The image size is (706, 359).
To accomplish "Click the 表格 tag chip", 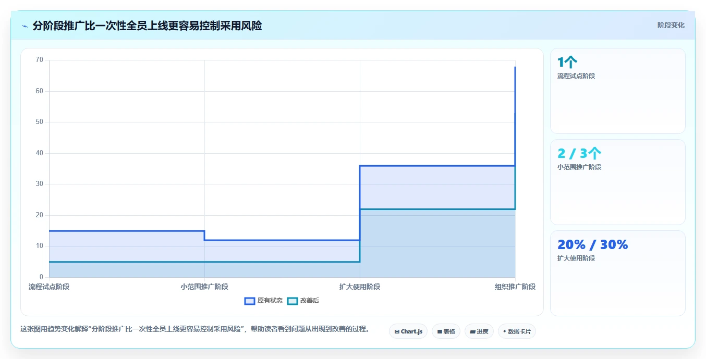I will tap(446, 331).
